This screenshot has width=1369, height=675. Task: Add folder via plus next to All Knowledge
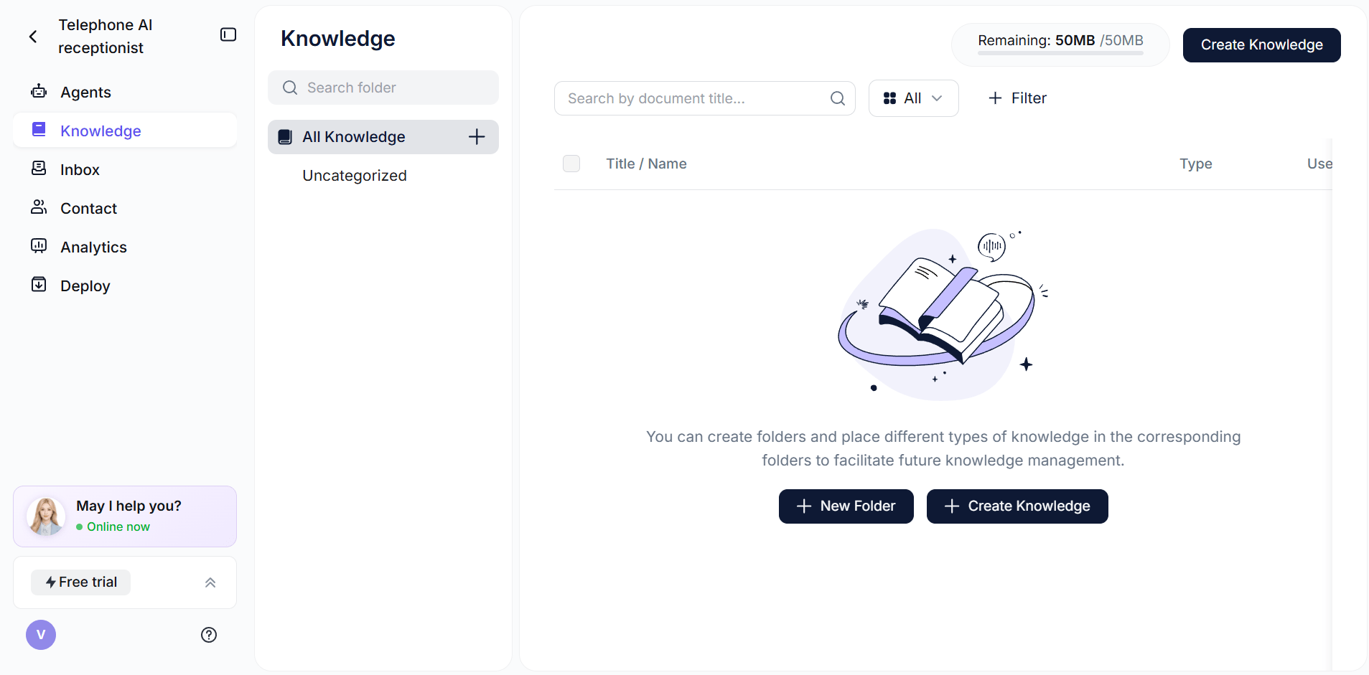476,136
